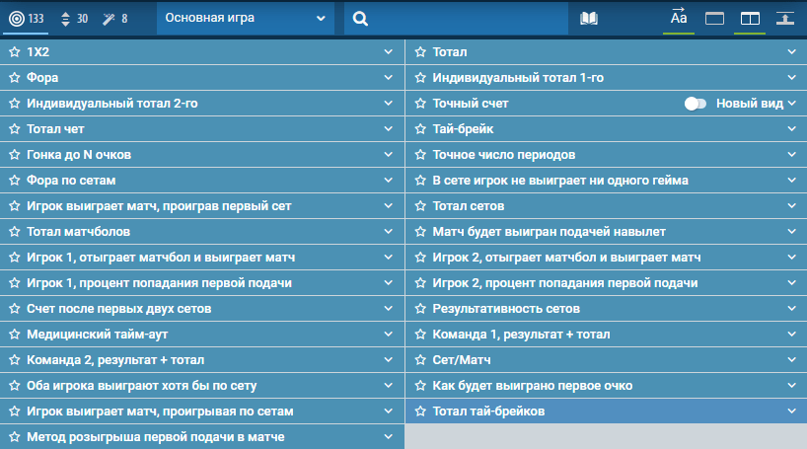Viewport: 807px width, 449px height.
Task: Open Оба игрока выиграют хотя бы по сету
Action: pyautogui.click(x=201, y=385)
